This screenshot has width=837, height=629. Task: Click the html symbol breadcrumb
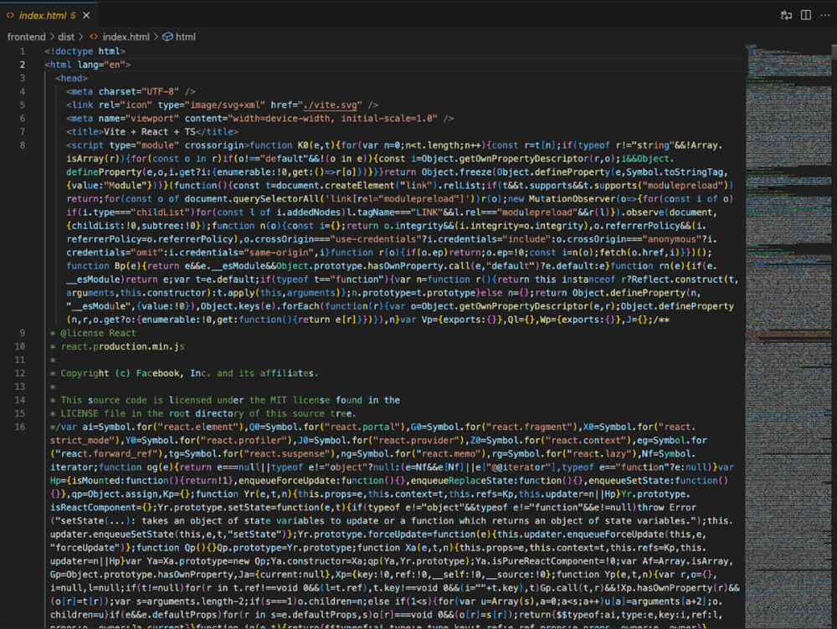(x=185, y=37)
